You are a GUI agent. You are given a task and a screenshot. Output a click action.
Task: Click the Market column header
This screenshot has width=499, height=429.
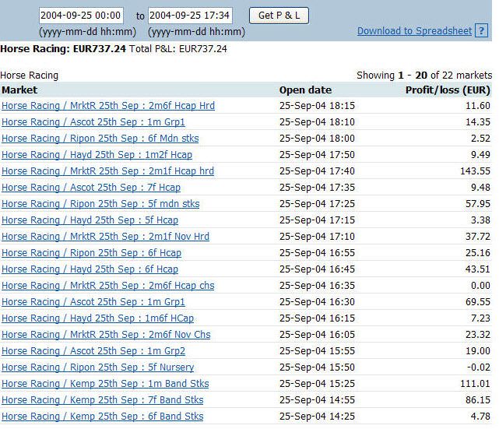[19, 90]
